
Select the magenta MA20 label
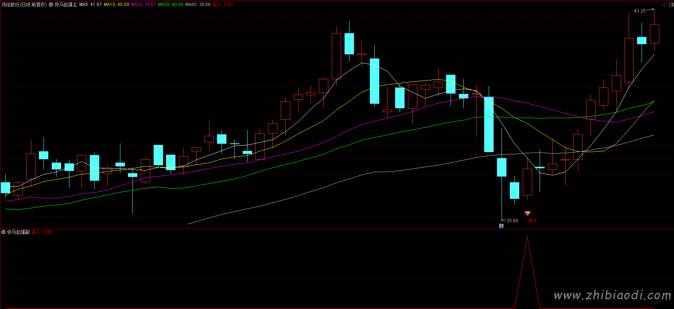tap(143, 5)
